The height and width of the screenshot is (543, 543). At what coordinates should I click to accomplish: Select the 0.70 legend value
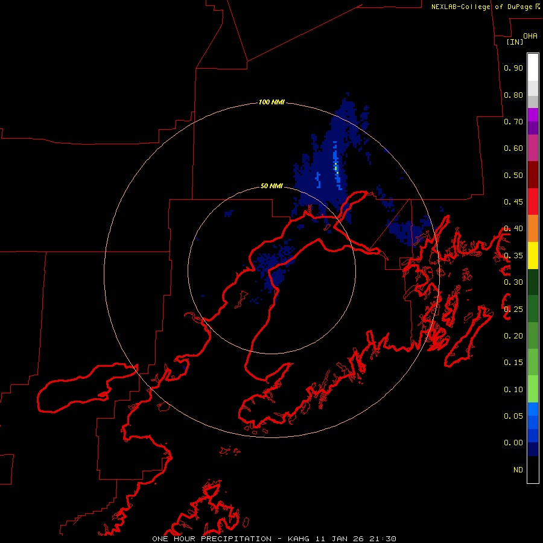tap(513, 121)
